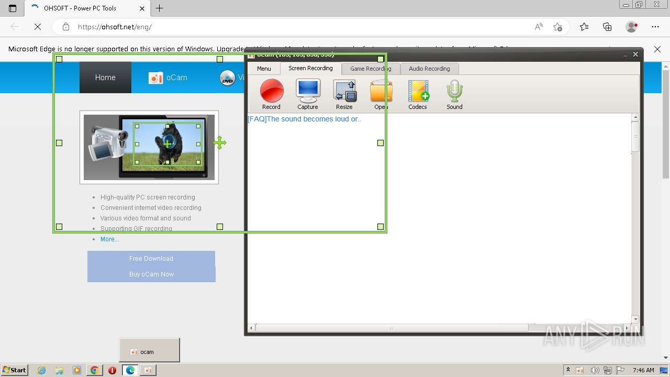This screenshot has height=377, width=670.
Task: Open the Edge tab actions menu
Action: point(13,8)
